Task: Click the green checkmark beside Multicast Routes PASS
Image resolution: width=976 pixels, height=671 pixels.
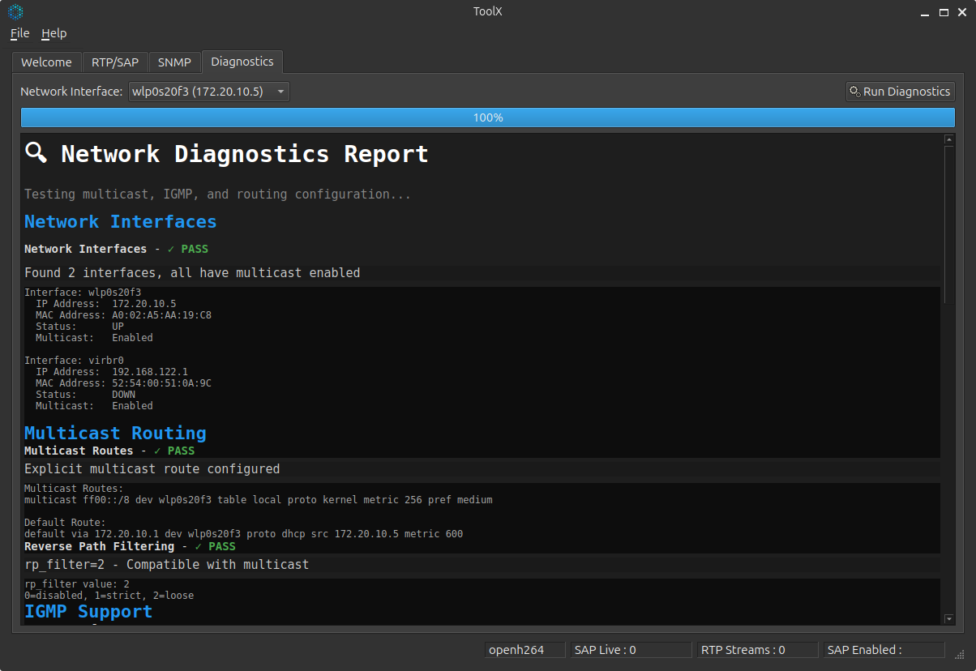Action: point(157,451)
